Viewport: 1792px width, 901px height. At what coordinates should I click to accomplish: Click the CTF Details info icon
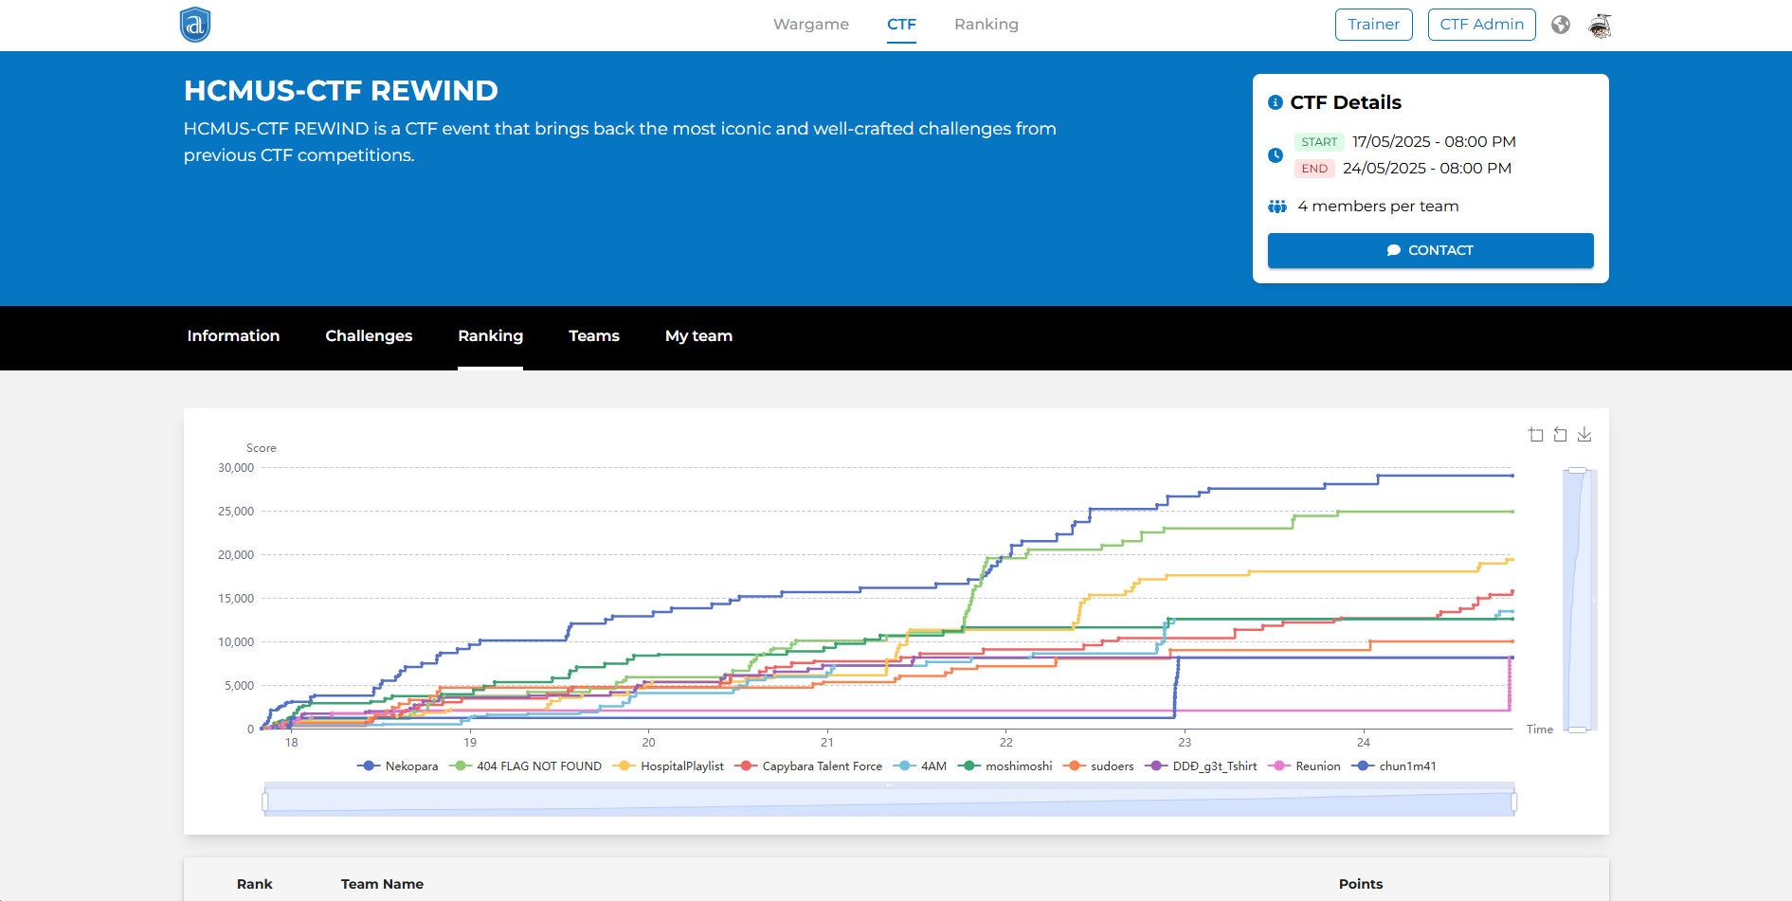[1276, 102]
